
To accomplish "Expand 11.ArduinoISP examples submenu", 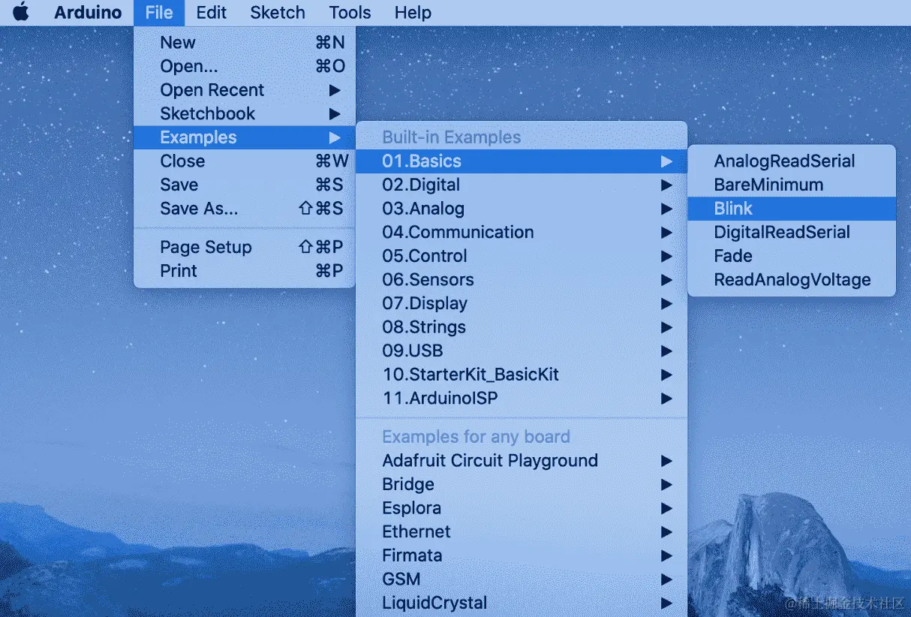I will 522,399.
